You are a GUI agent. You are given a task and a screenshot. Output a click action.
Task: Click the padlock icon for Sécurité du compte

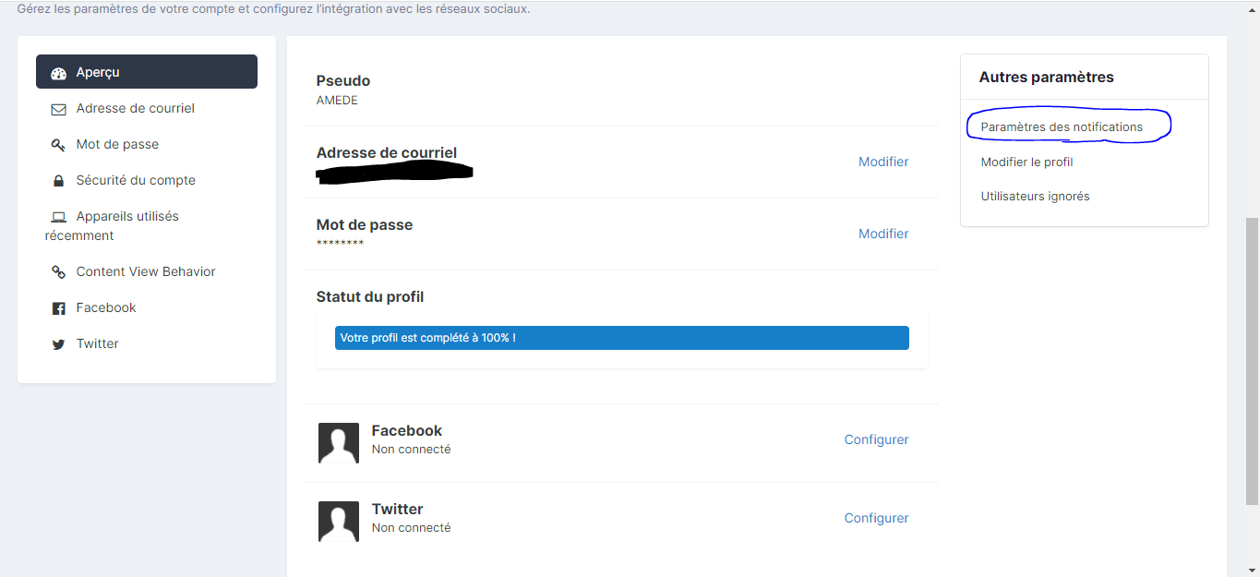58,181
